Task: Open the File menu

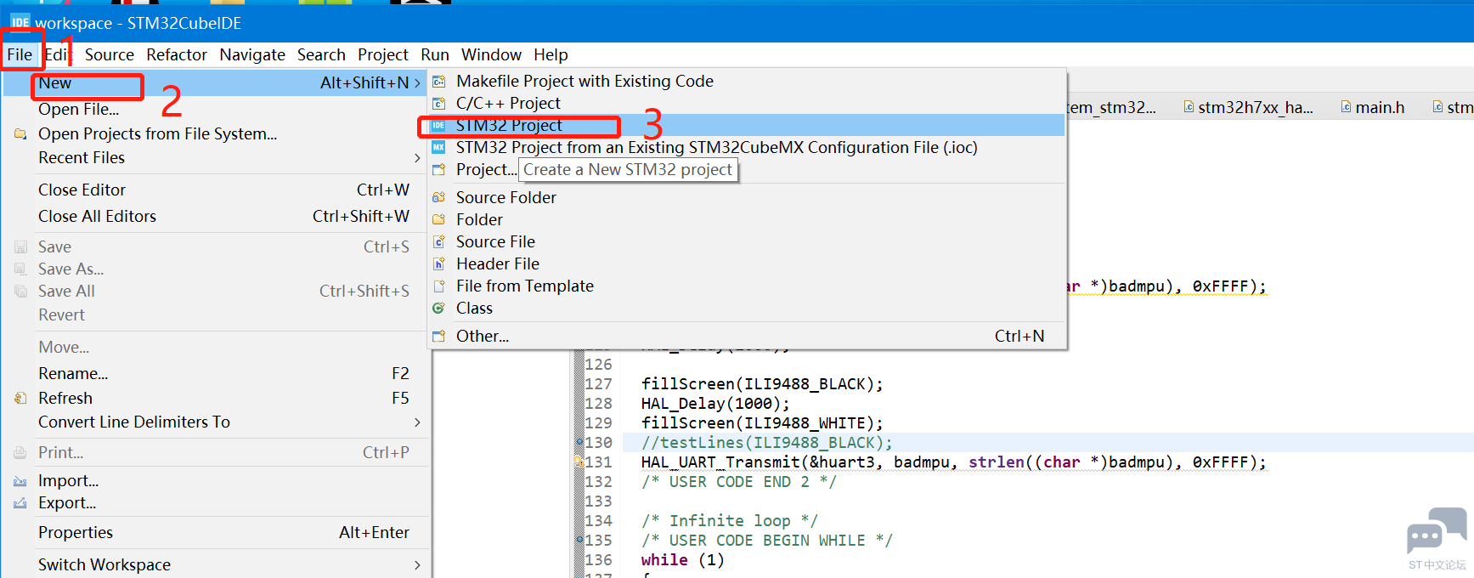Action: coord(20,54)
